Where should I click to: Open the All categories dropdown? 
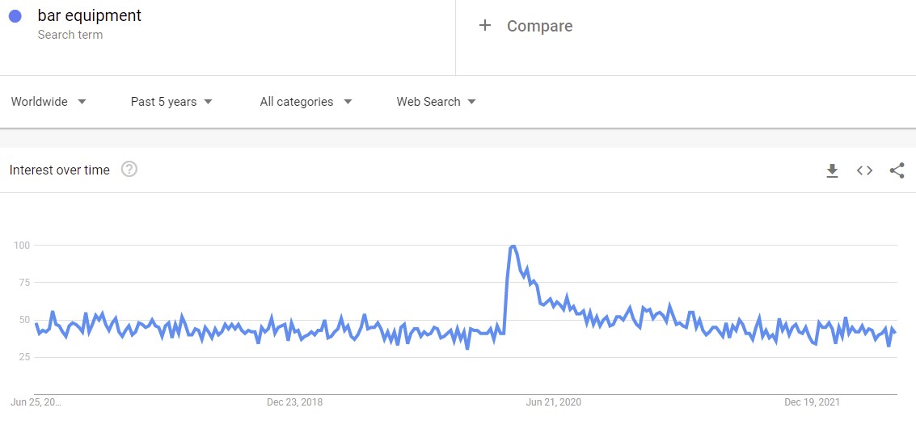tap(306, 102)
